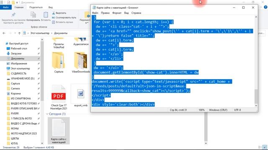Viewport: 268px width, 150px height.
Task: Click the UTF-8 encoding status entry
Action: 237,110
